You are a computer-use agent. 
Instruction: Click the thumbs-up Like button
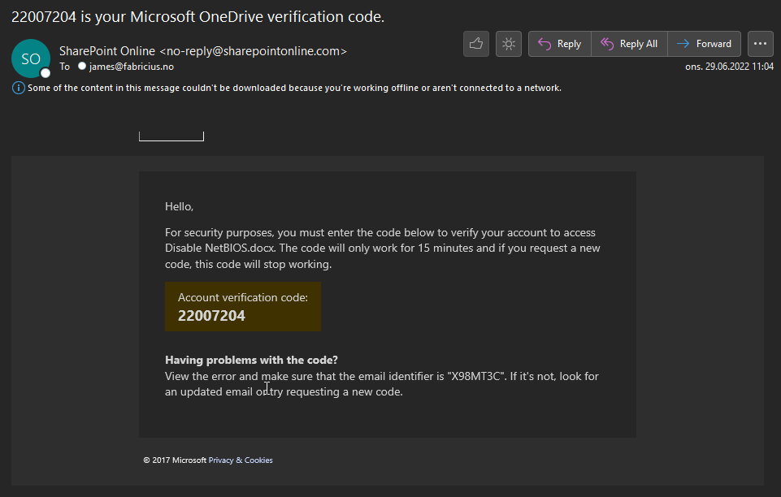[475, 44]
